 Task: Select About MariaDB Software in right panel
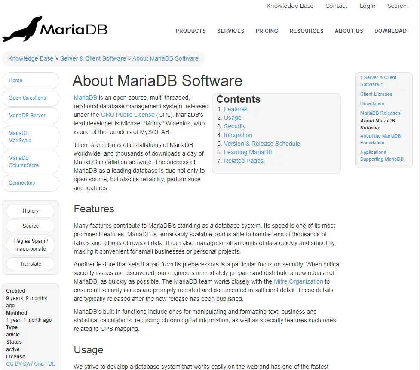point(377,124)
